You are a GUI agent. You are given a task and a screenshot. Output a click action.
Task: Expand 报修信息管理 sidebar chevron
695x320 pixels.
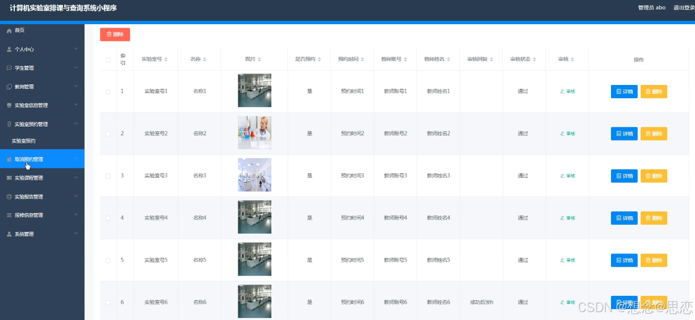coord(76,215)
